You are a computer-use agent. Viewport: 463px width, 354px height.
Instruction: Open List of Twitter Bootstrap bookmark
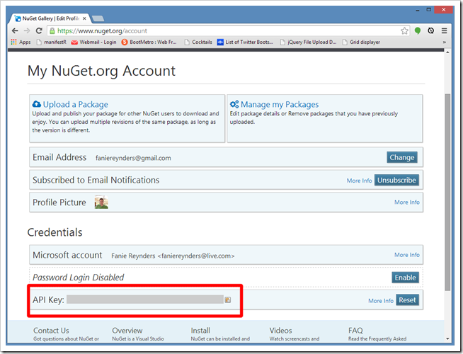pos(245,42)
